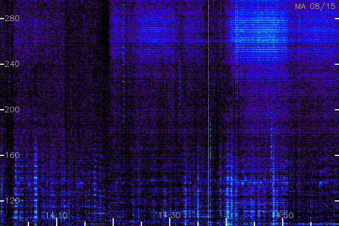Click the tall time tick under 14:50
This screenshot has width=339, height=226.
click(282, 222)
